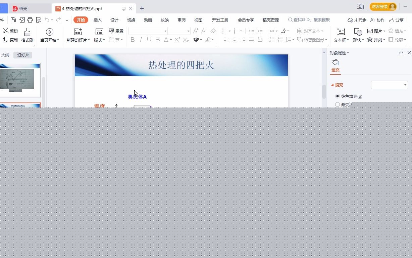Screen dimensions: 412x258
Task: Open the font name dropdown
Action: pos(165,31)
